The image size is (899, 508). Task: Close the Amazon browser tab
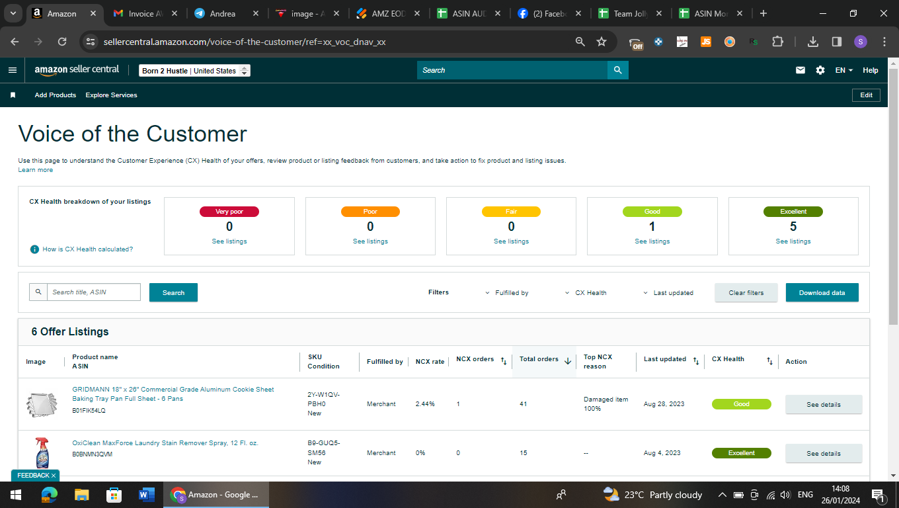coord(95,13)
